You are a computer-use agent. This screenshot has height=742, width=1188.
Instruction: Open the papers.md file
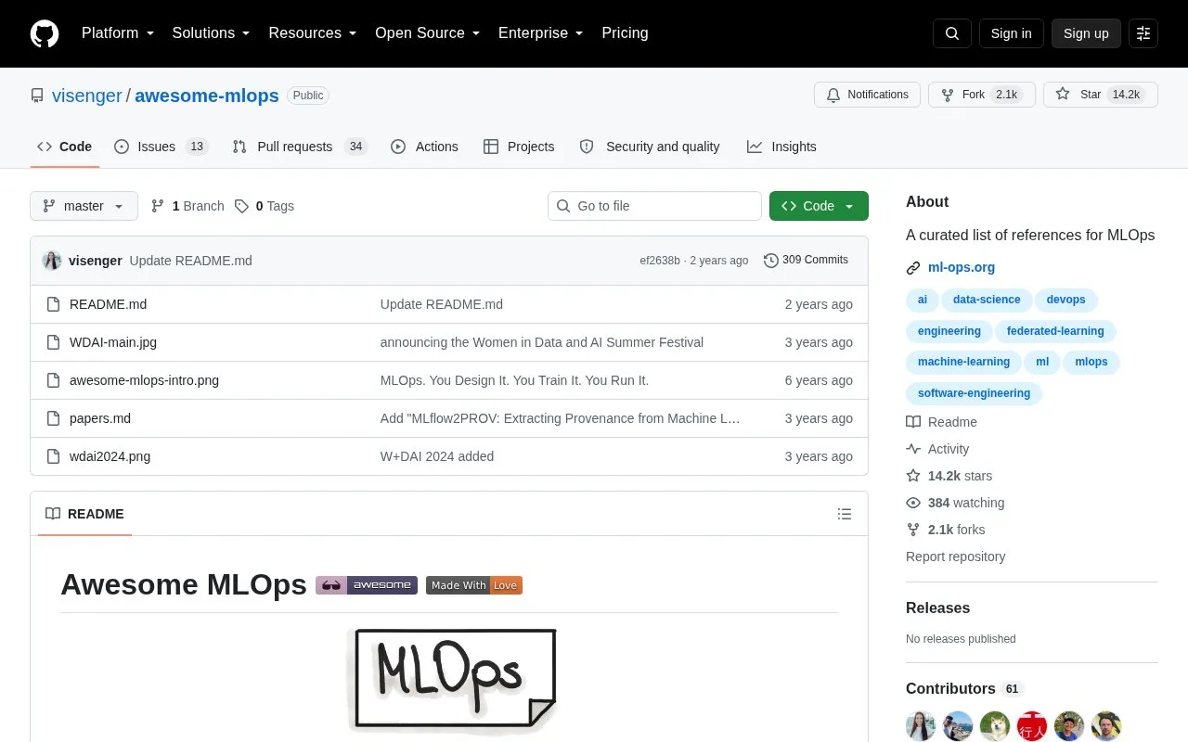click(100, 418)
